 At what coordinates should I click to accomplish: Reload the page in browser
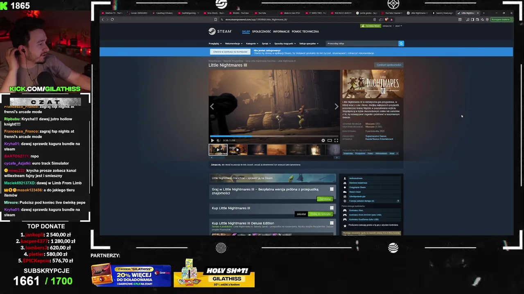coord(112,19)
